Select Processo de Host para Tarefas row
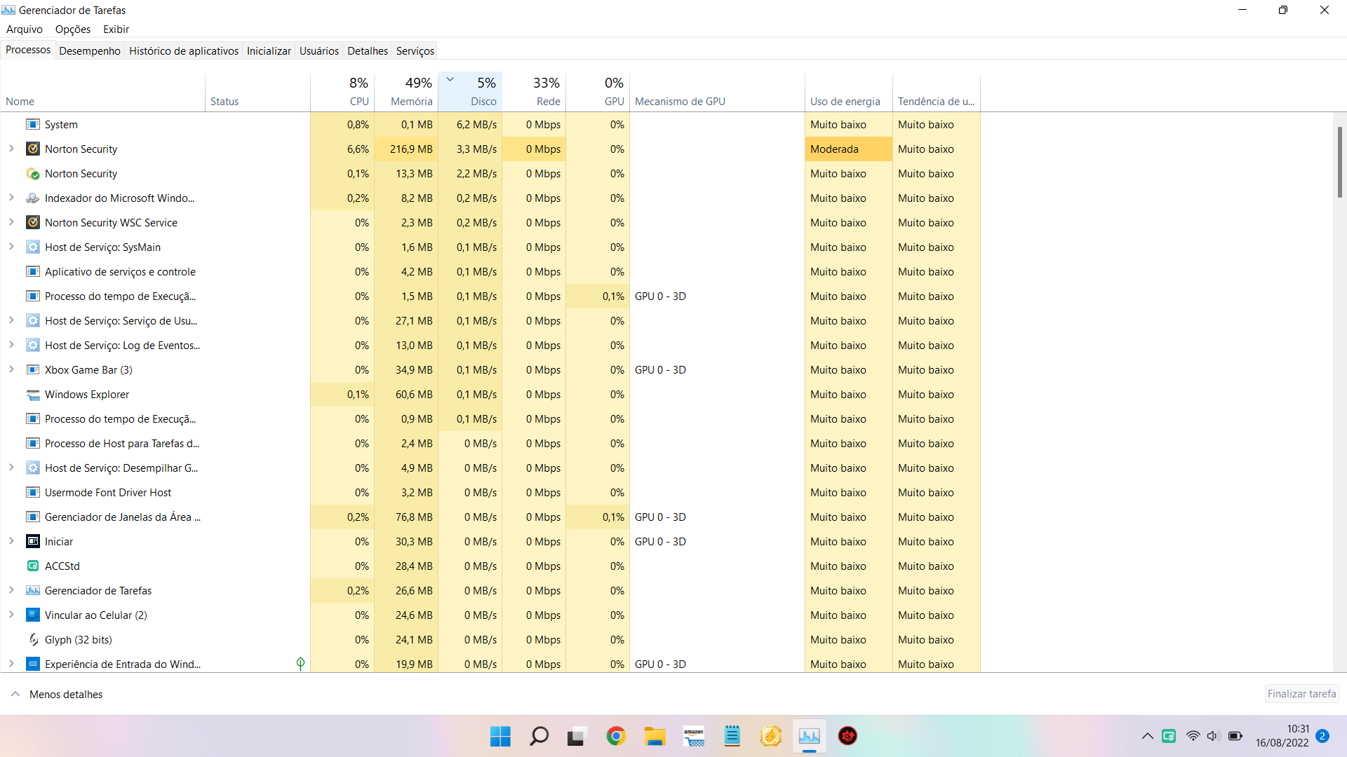Viewport: 1347px width, 757px height. (x=491, y=443)
